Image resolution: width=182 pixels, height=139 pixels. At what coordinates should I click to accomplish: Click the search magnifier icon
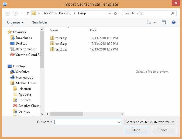click(173, 13)
